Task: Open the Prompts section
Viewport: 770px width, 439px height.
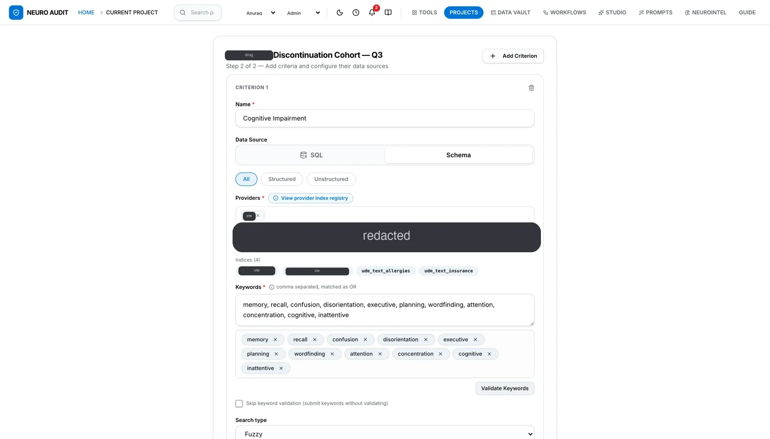Action: click(655, 13)
